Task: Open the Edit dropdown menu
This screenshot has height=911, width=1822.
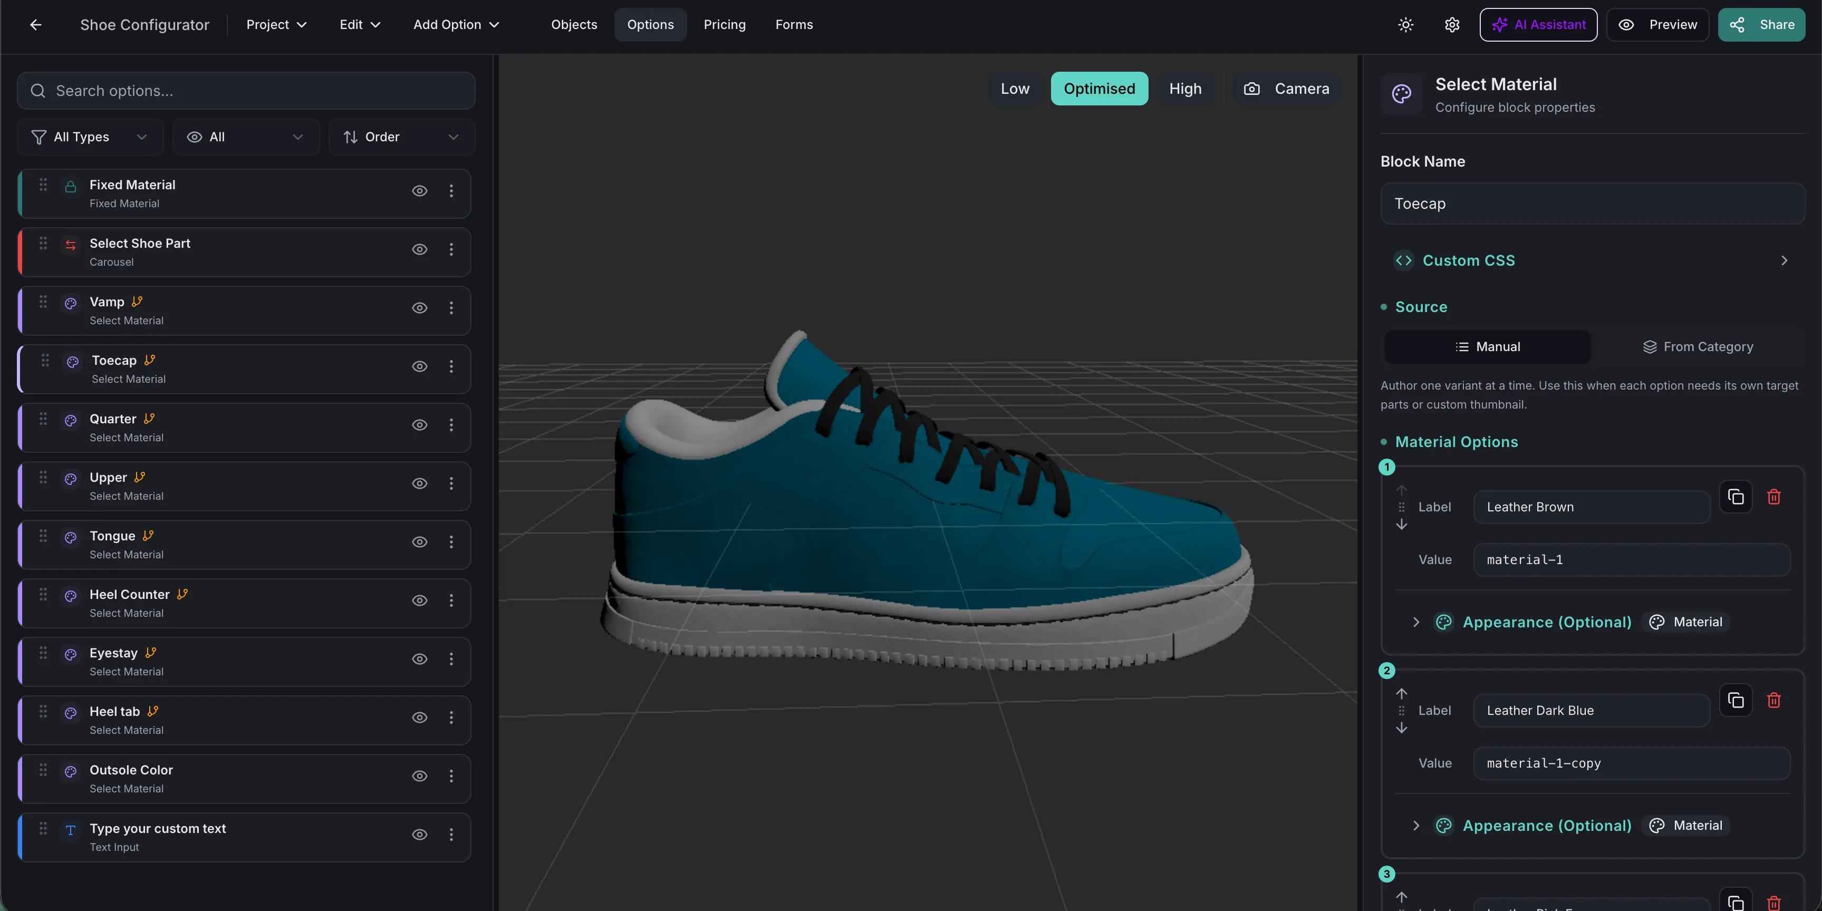Action: click(360, 25)
